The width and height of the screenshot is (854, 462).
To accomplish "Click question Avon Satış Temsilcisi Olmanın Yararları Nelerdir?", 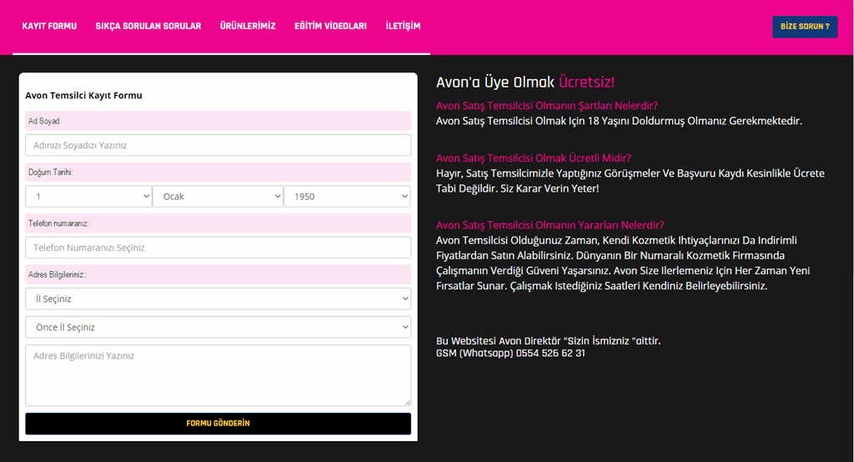I will [x=550, y=225].
